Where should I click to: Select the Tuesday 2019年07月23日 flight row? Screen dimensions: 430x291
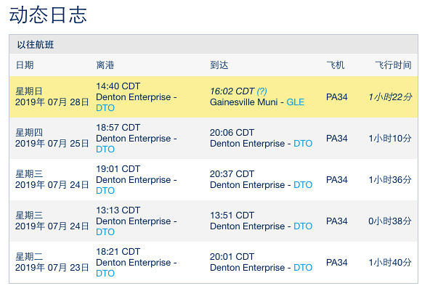pos(214,263)
